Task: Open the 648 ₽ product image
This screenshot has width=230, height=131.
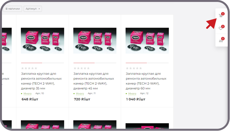Action: [42, 41]
